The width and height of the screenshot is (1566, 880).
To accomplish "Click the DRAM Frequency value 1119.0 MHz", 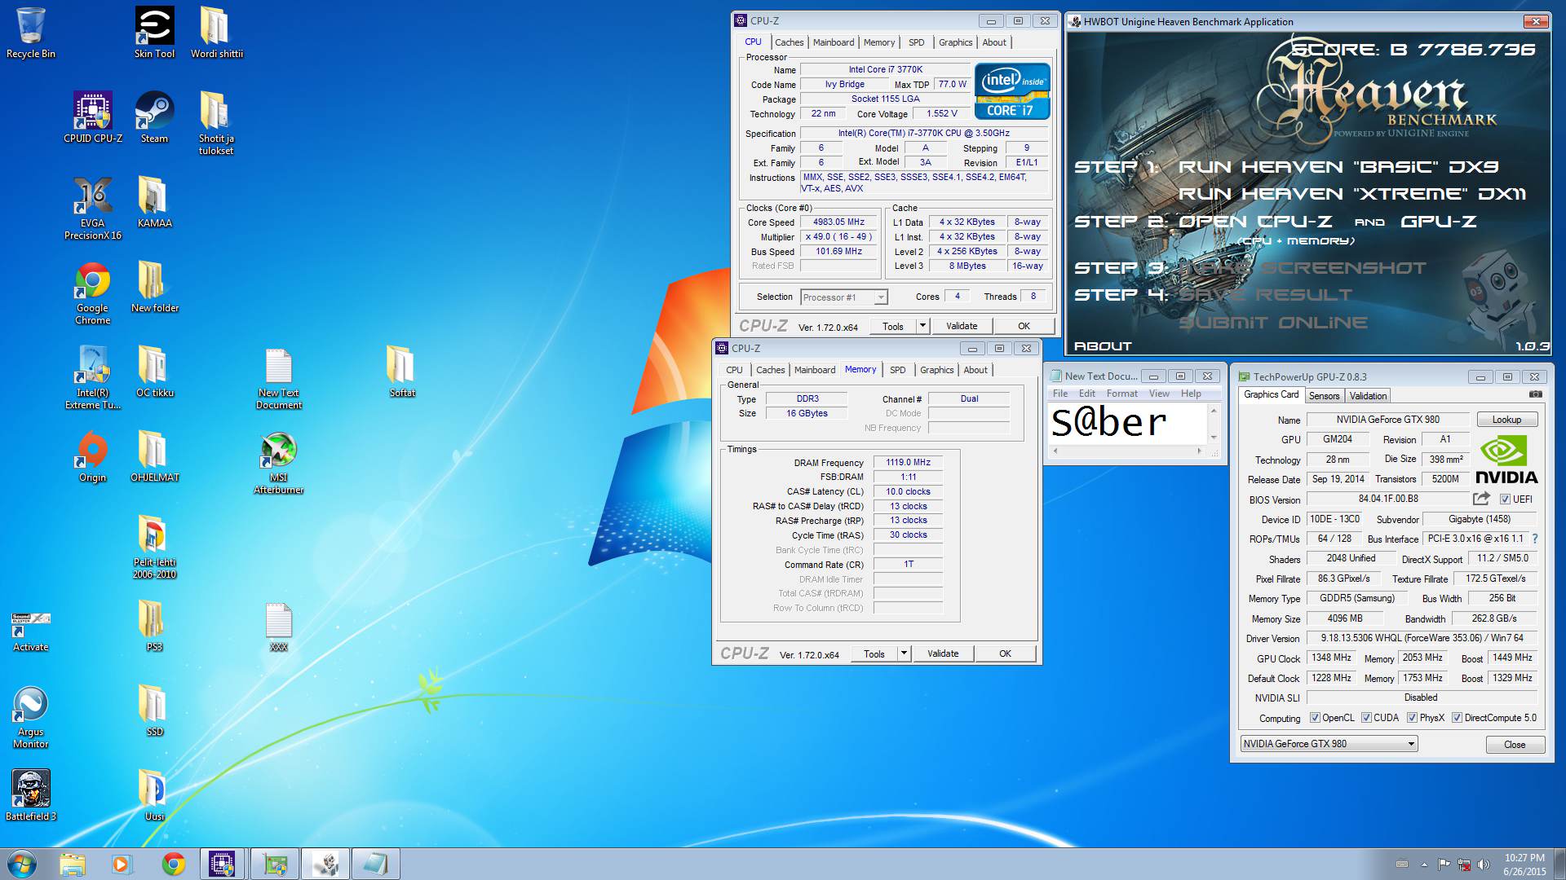I will (908, 462).
